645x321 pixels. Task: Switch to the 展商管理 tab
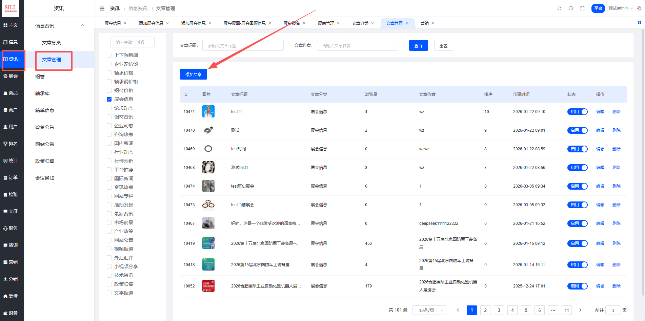(x=326, y=23)
